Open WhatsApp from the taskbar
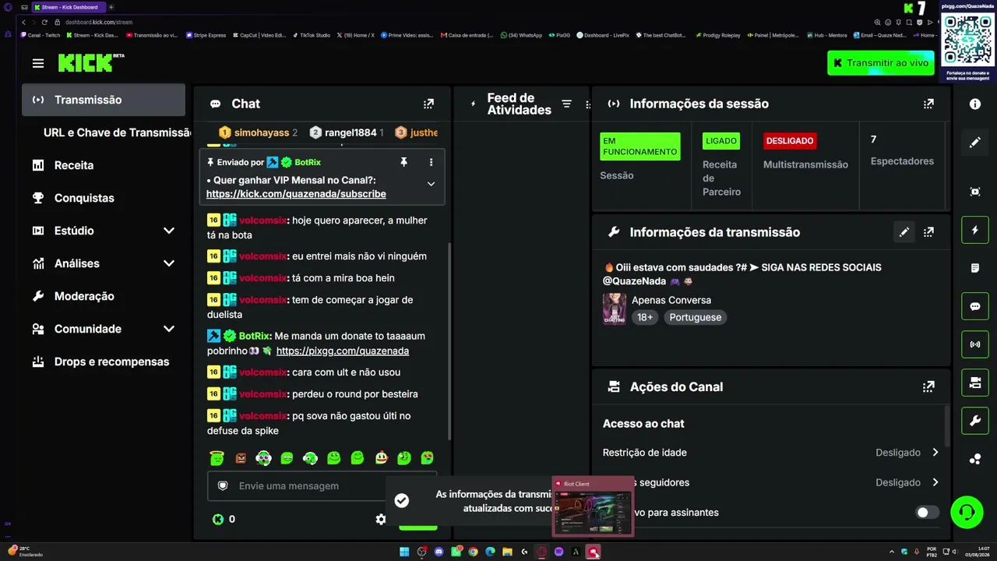 [x=456, y=552]
